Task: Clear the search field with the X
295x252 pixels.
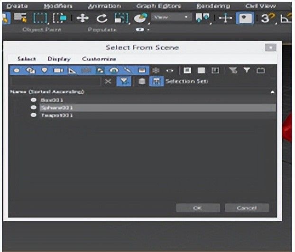Action: tap(108, 81)
